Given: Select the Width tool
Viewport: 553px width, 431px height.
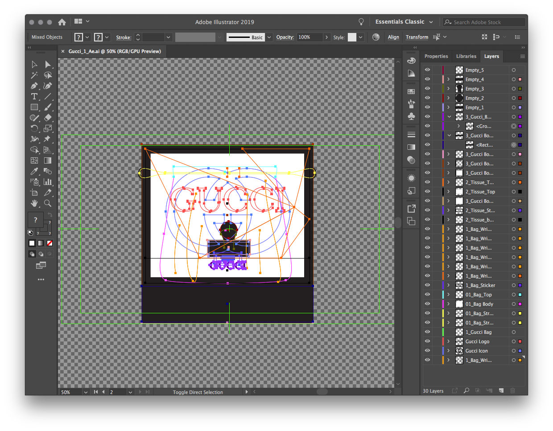Looking at the screenshot, I should pos(34,140).
